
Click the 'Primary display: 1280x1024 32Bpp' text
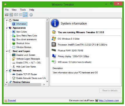(74, 56)
